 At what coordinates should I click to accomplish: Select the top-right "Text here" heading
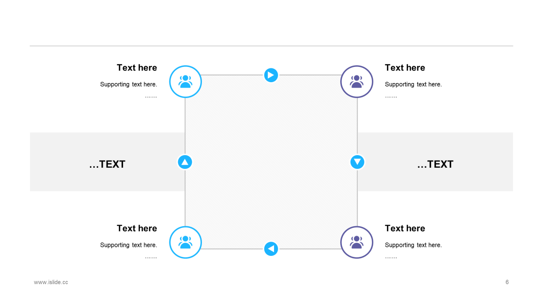[405, 68]
